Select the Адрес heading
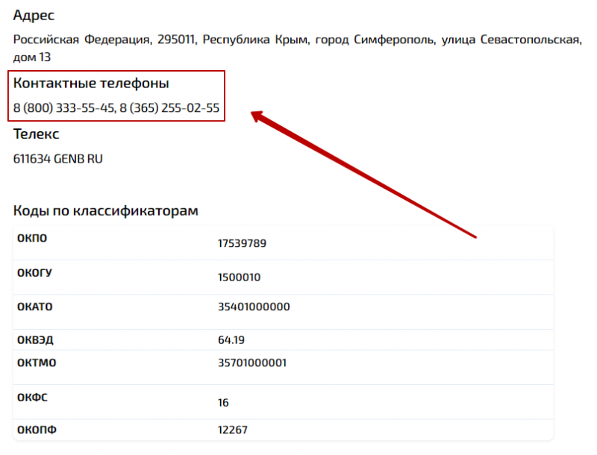 [x=33, y=15]
